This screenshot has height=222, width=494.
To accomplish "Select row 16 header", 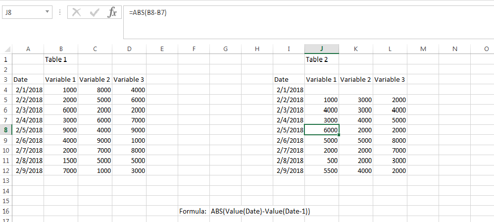I will coord(6,211).
